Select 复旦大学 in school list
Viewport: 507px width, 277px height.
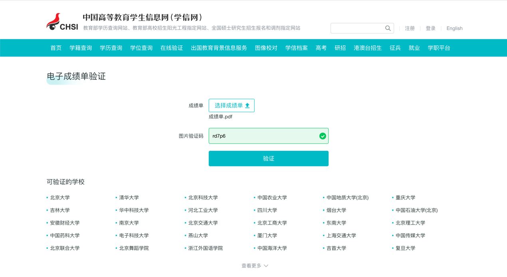(x=405, y=248)
